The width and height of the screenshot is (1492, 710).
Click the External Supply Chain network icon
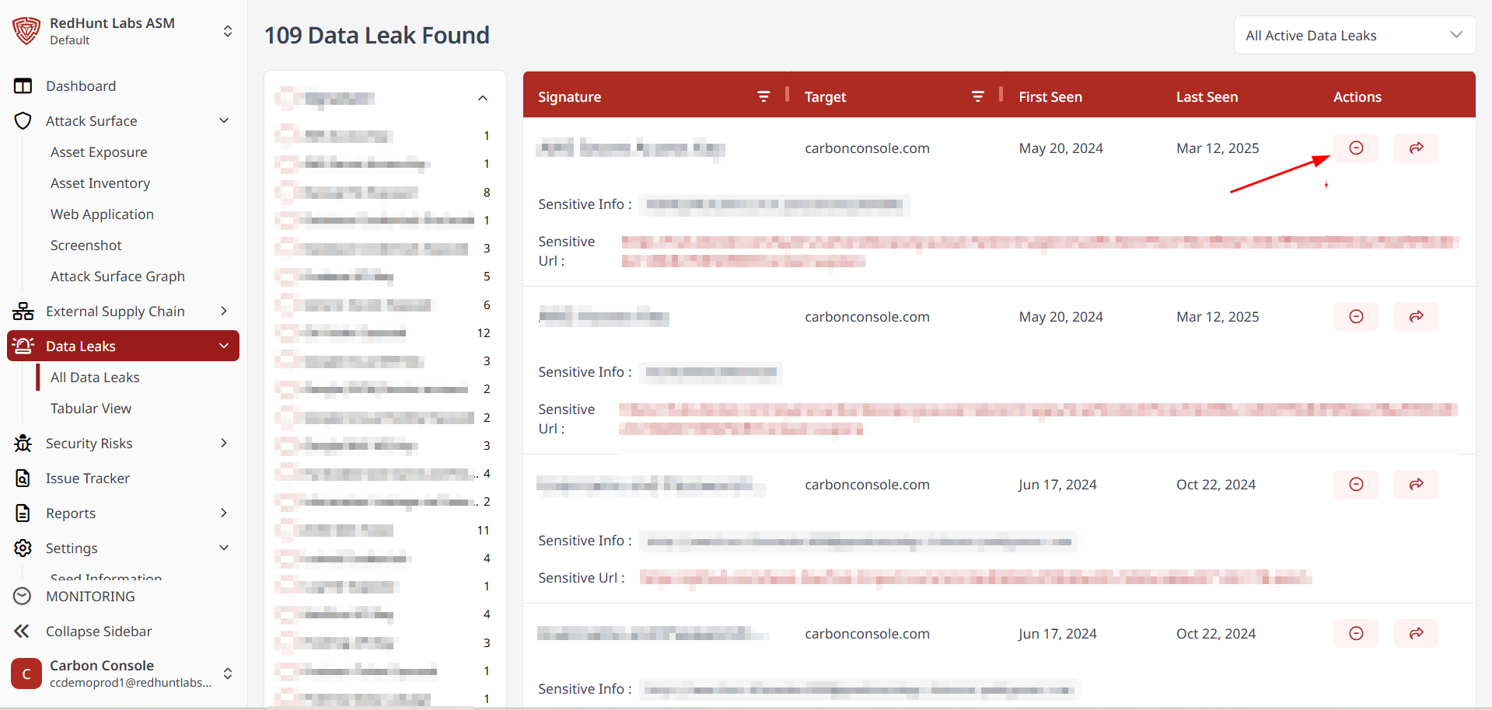(x=23, y=311)
